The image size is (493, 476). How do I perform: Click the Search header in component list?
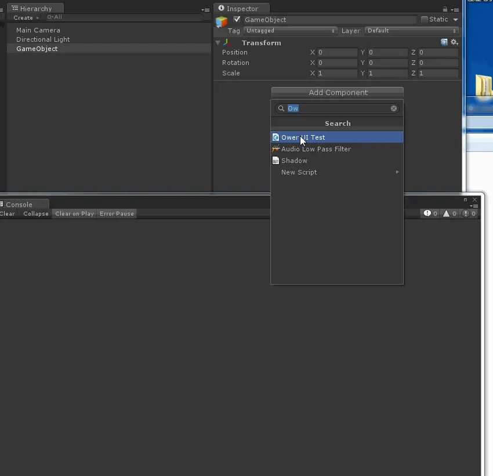[337, 123]
